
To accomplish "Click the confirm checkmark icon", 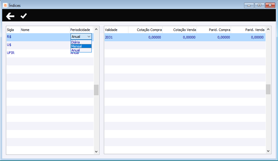I will pyautogui.click(x=24, y=16).
